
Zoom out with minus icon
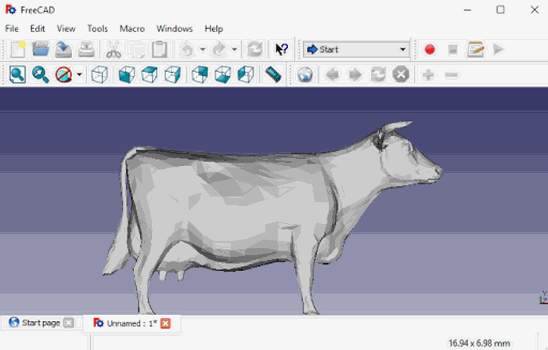[451, 74]
